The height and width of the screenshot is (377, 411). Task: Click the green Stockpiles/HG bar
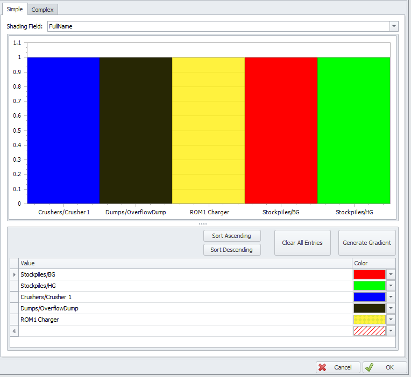click(x=353, y=130)
